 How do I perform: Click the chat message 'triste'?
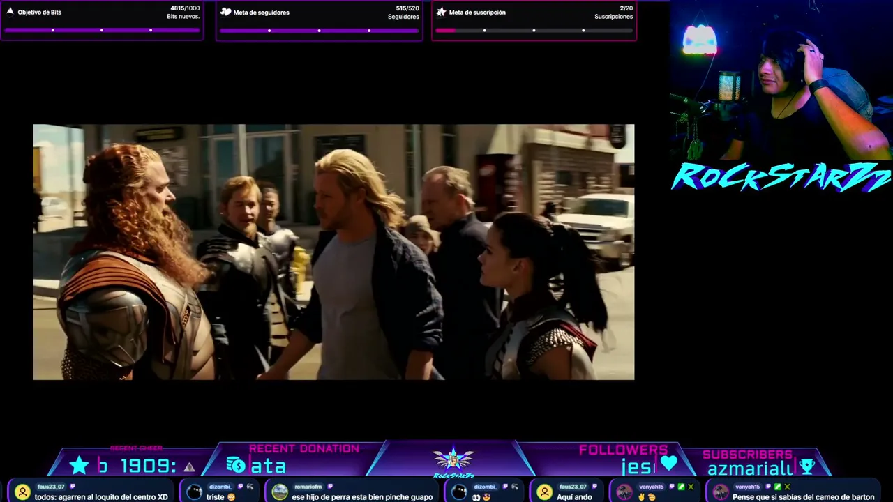(216, 497)
